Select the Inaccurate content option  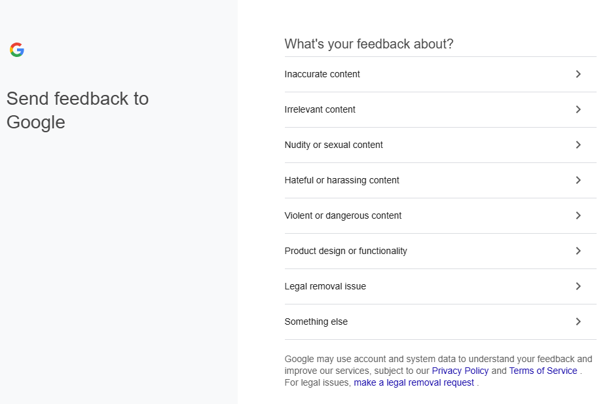click(322, 74)
